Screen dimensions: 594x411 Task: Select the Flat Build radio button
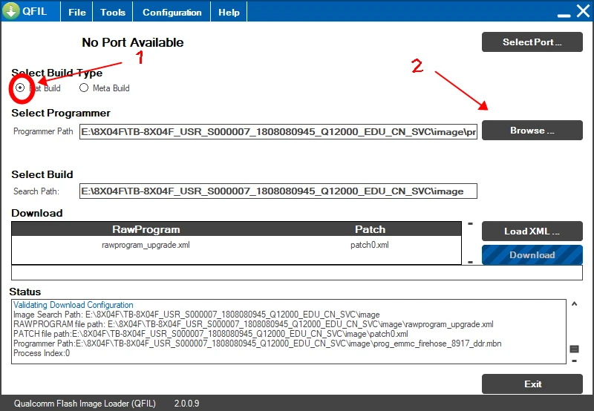(20, 88)
